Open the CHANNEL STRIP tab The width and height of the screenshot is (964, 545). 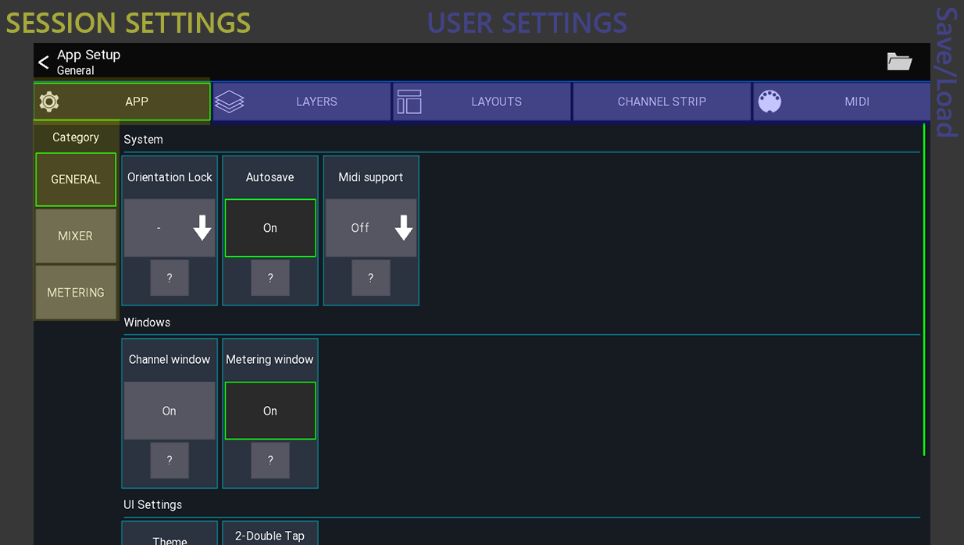[662, 102]
